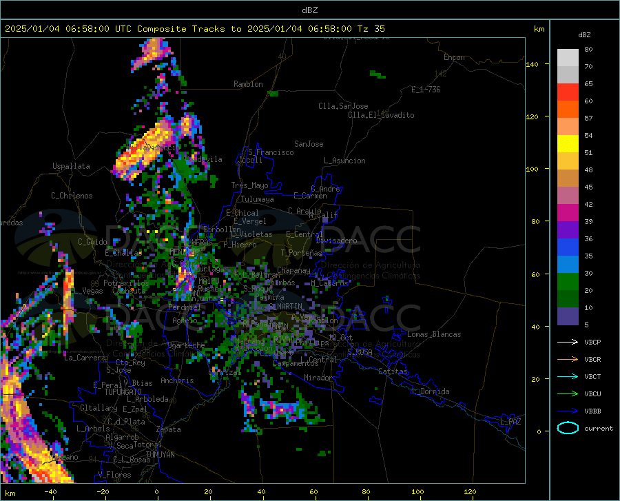Click the 'L_Asuncion' map label
This screenshot has width=620, height=501.
[344, 161]
